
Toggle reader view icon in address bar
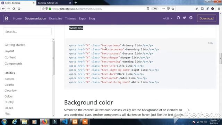point(148,9)
